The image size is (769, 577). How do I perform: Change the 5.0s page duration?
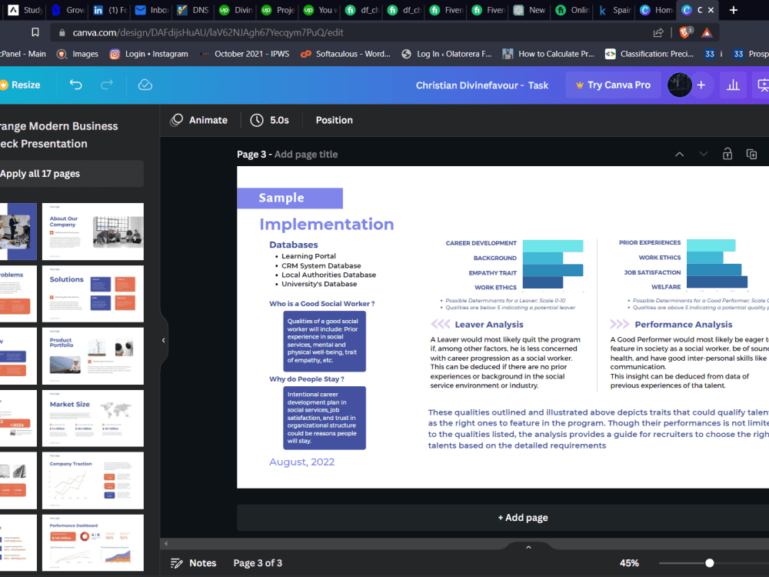click(x=270, y=120)
